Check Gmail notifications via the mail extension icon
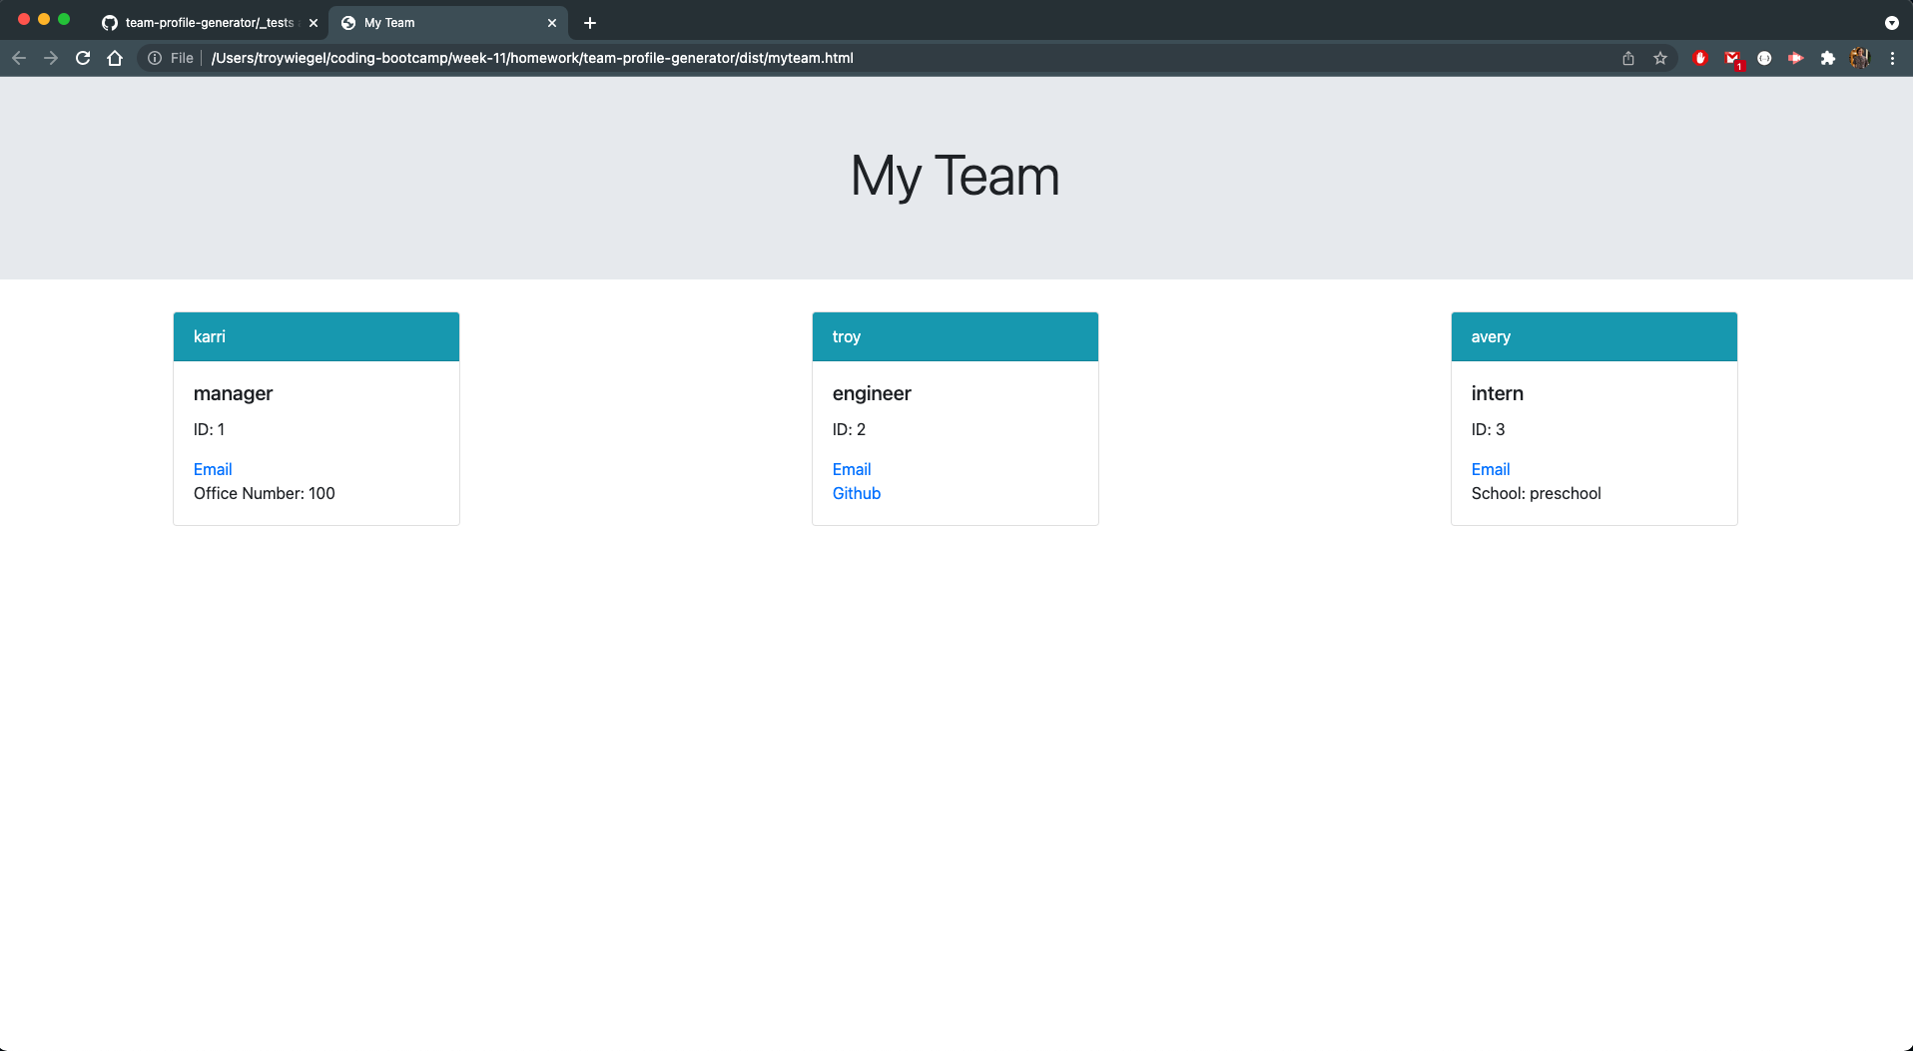The width and height of the screenshot is (1913, 1051). (1731, 58)
